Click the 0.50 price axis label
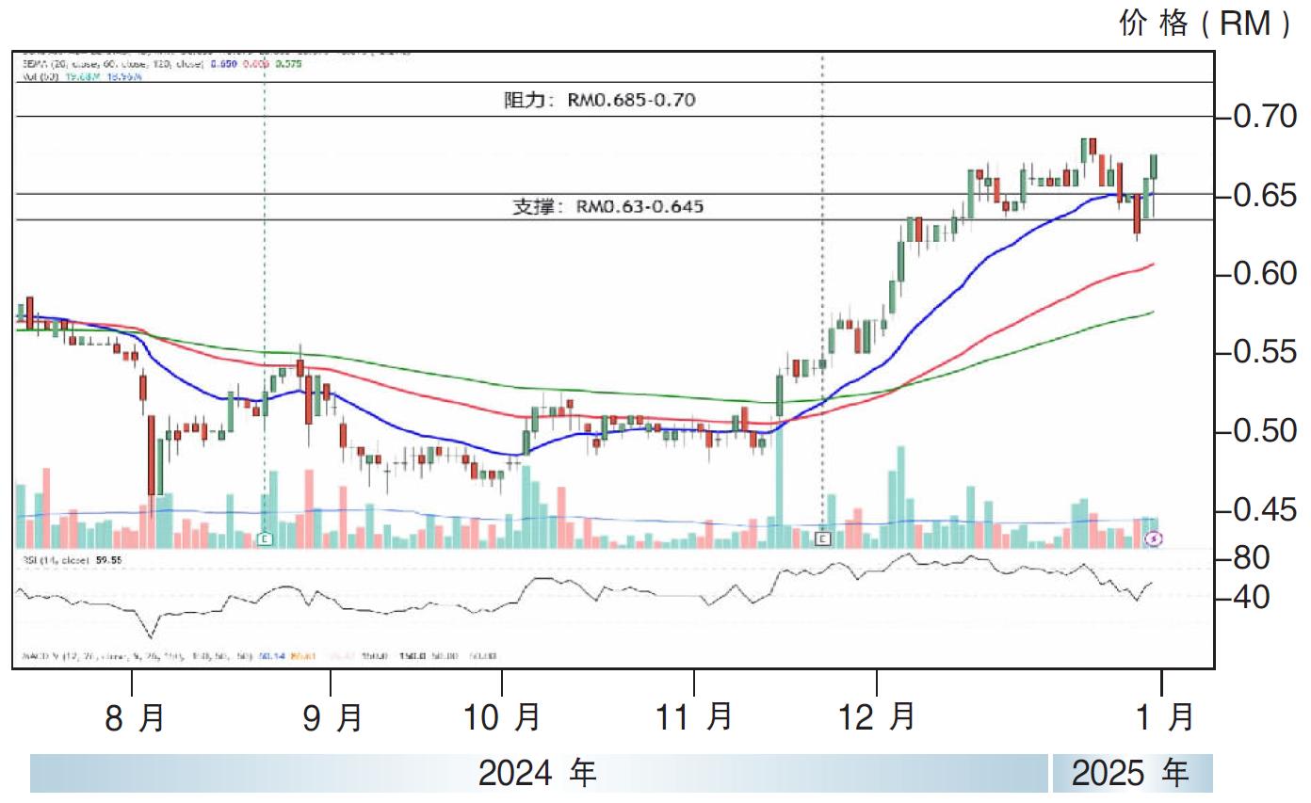 pyautogui.click(x=1264, y=432)
